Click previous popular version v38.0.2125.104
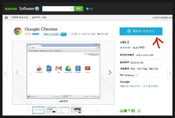 click(x=144, y=55)
